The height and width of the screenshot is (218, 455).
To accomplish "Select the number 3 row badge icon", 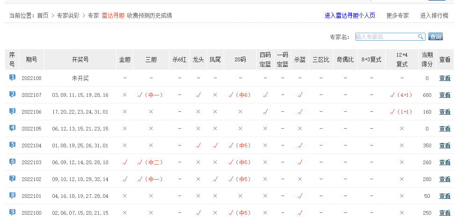I will pyautogui.click(x=13, y=111).
